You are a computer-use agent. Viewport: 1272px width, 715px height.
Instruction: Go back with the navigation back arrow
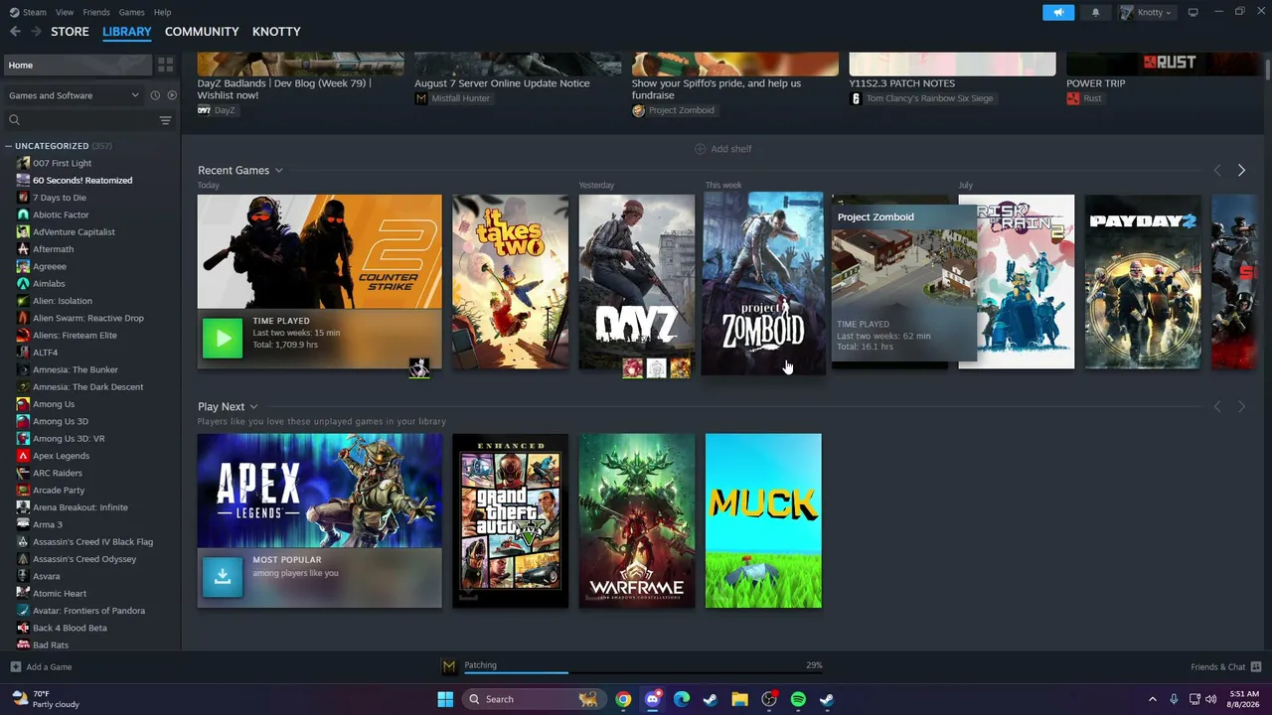click(15, 32)
